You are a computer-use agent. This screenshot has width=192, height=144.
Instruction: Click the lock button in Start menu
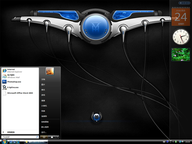pyautogui.click(x=52, y=137)
